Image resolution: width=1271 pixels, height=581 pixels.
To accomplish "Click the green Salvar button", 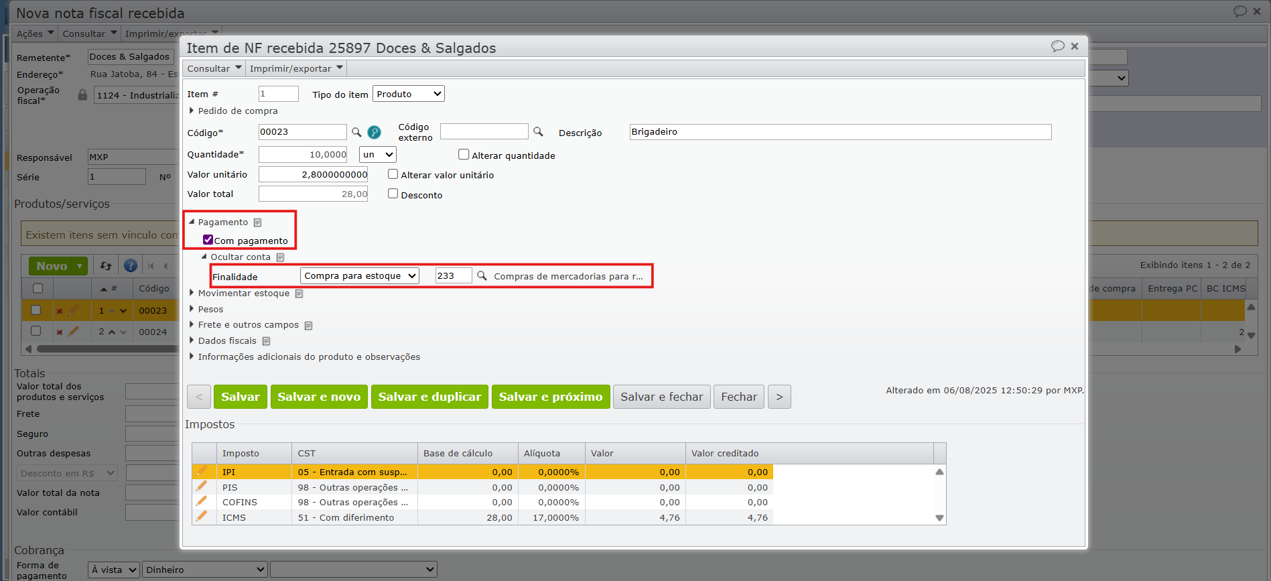I will point(241,397).
